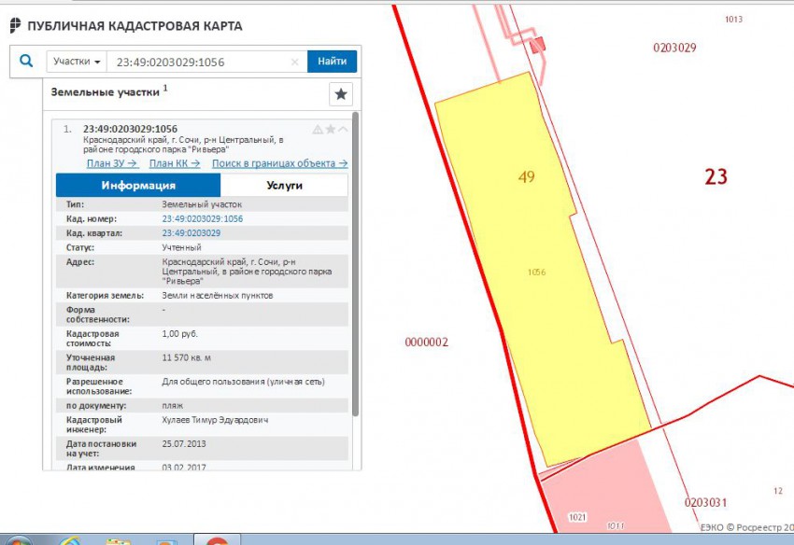Open the План КК link
Viewport: 794px width, 545px height.
point(175,163)
